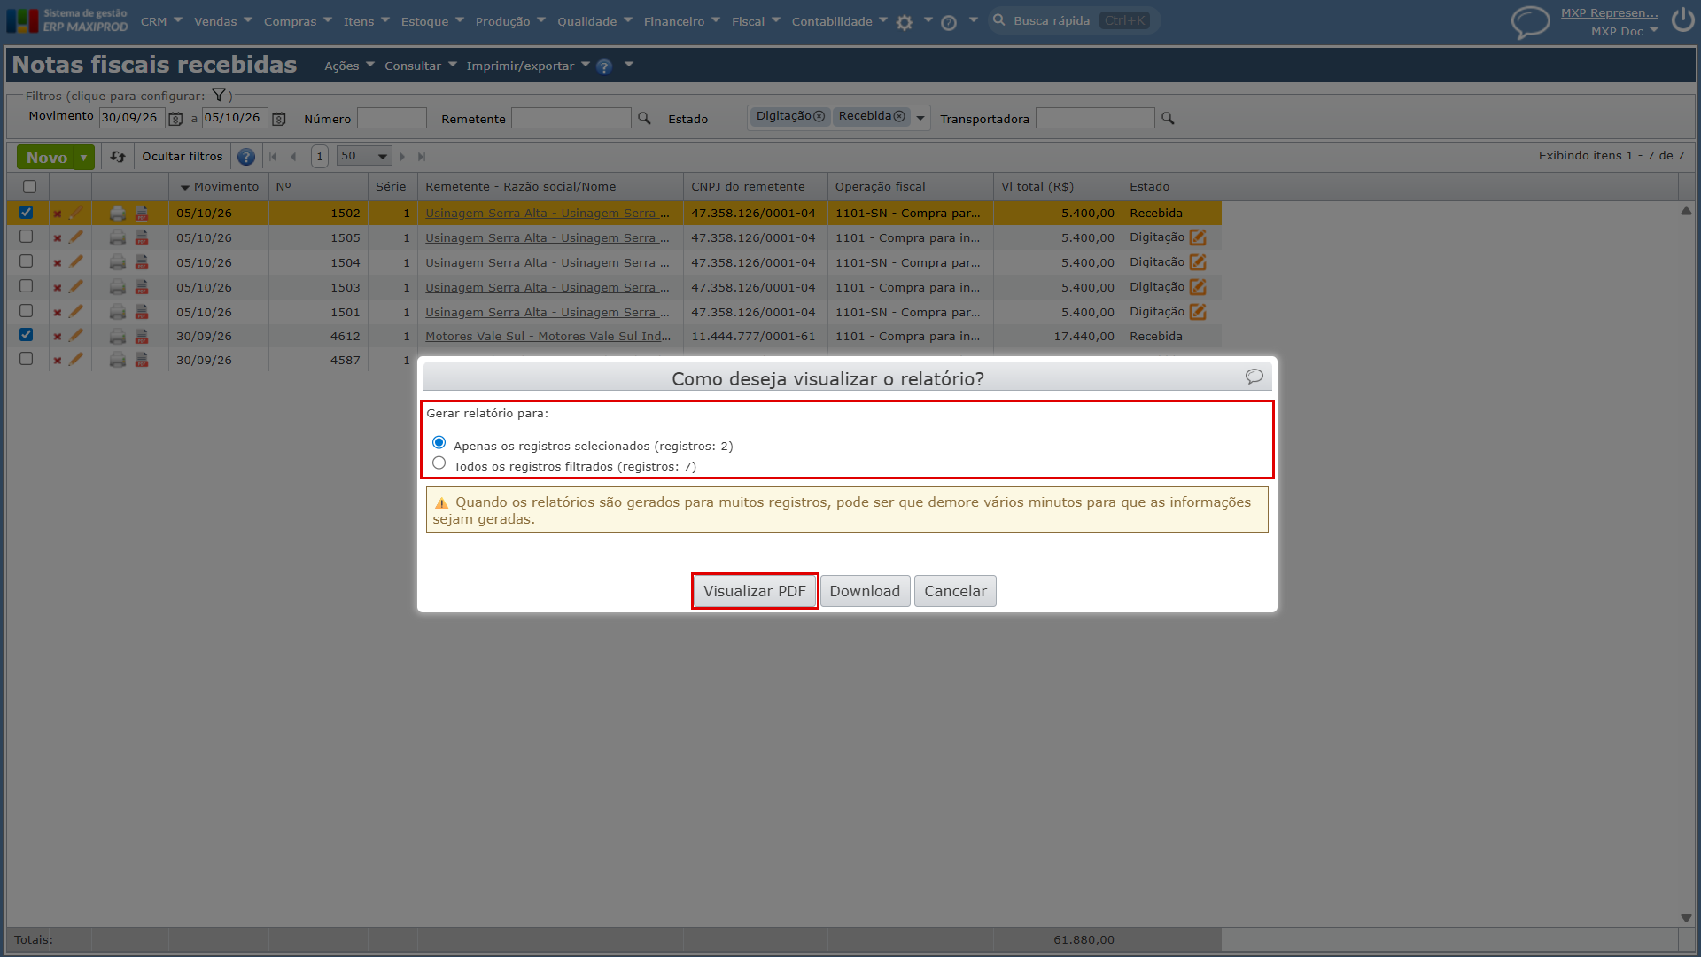
Task: Open Motores Vale Sul sender link
Action: pos(548,337)
